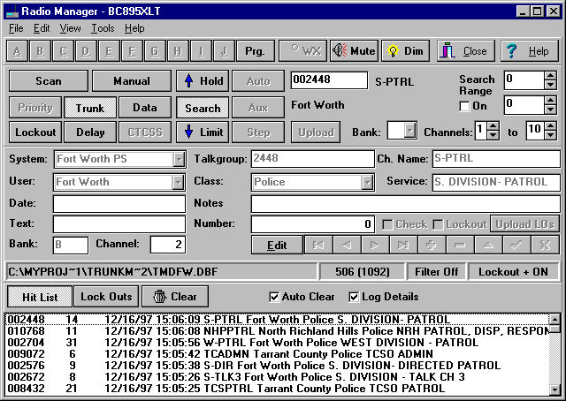Toggle Trunk mode button
This screenshot has width=566, height=401.
(x=90, y=108)
